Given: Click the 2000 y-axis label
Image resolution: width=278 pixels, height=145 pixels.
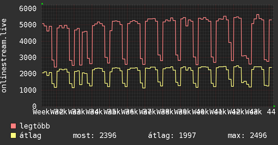Looking at the screenshot, I should coord(28,74).
